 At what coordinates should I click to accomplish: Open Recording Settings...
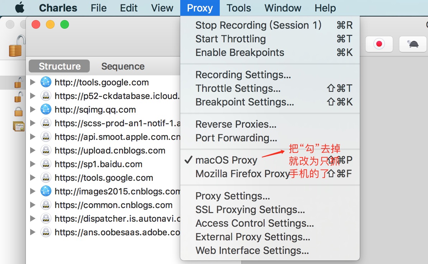coord(270,75)
